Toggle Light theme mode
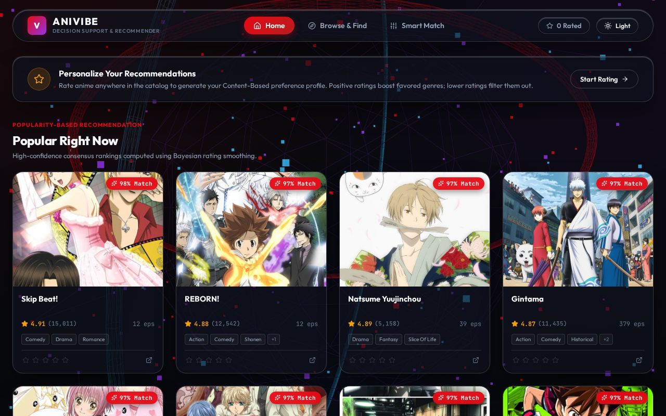Image resolution: width=666 pixels, height=416 pixels. coord(617,25)
